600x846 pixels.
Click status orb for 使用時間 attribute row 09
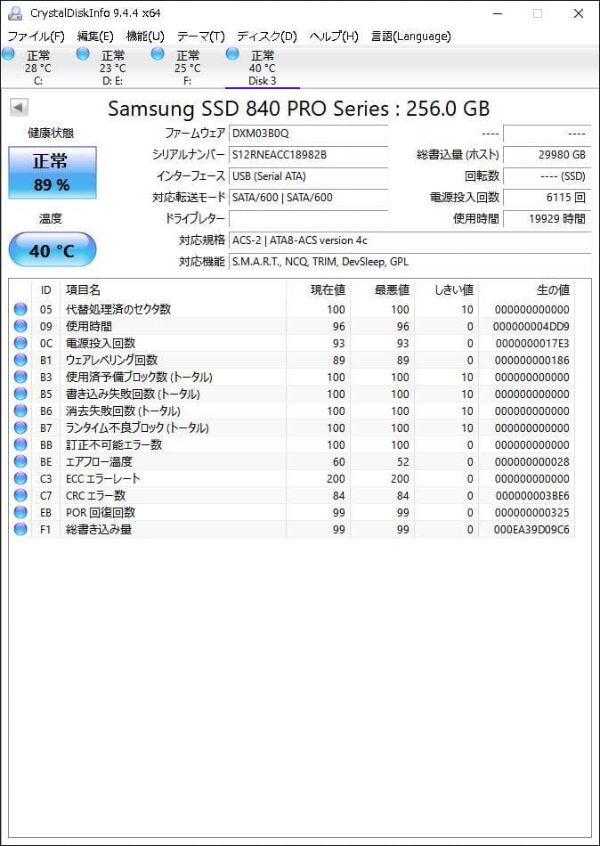20,327
